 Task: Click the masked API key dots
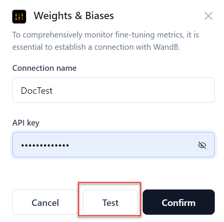tap(45, 145)
